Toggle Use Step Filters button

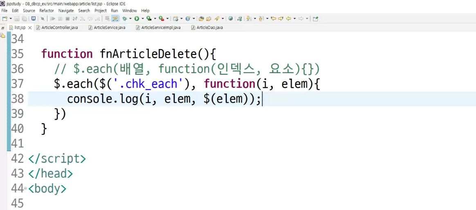pyautogui.click(x=115, y=18)
